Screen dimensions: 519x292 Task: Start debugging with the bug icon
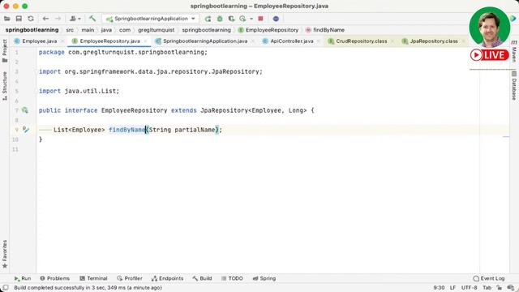pos(220,19)
